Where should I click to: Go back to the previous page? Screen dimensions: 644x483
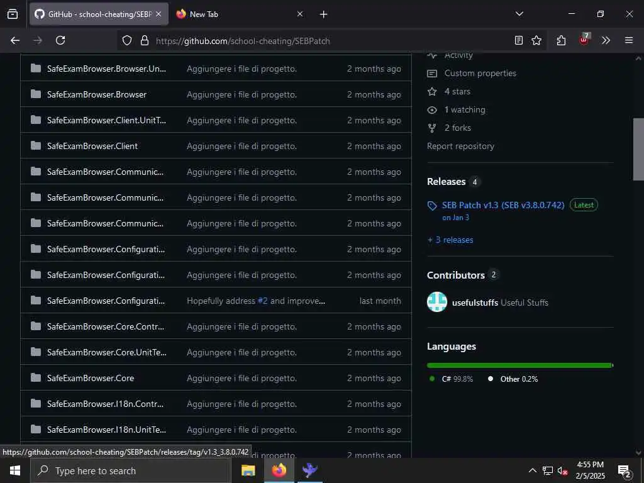[x=15, y=41]
